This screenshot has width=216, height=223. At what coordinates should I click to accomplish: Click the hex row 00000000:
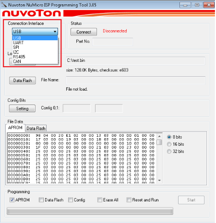pyautogui.click(x=81, y=136)
